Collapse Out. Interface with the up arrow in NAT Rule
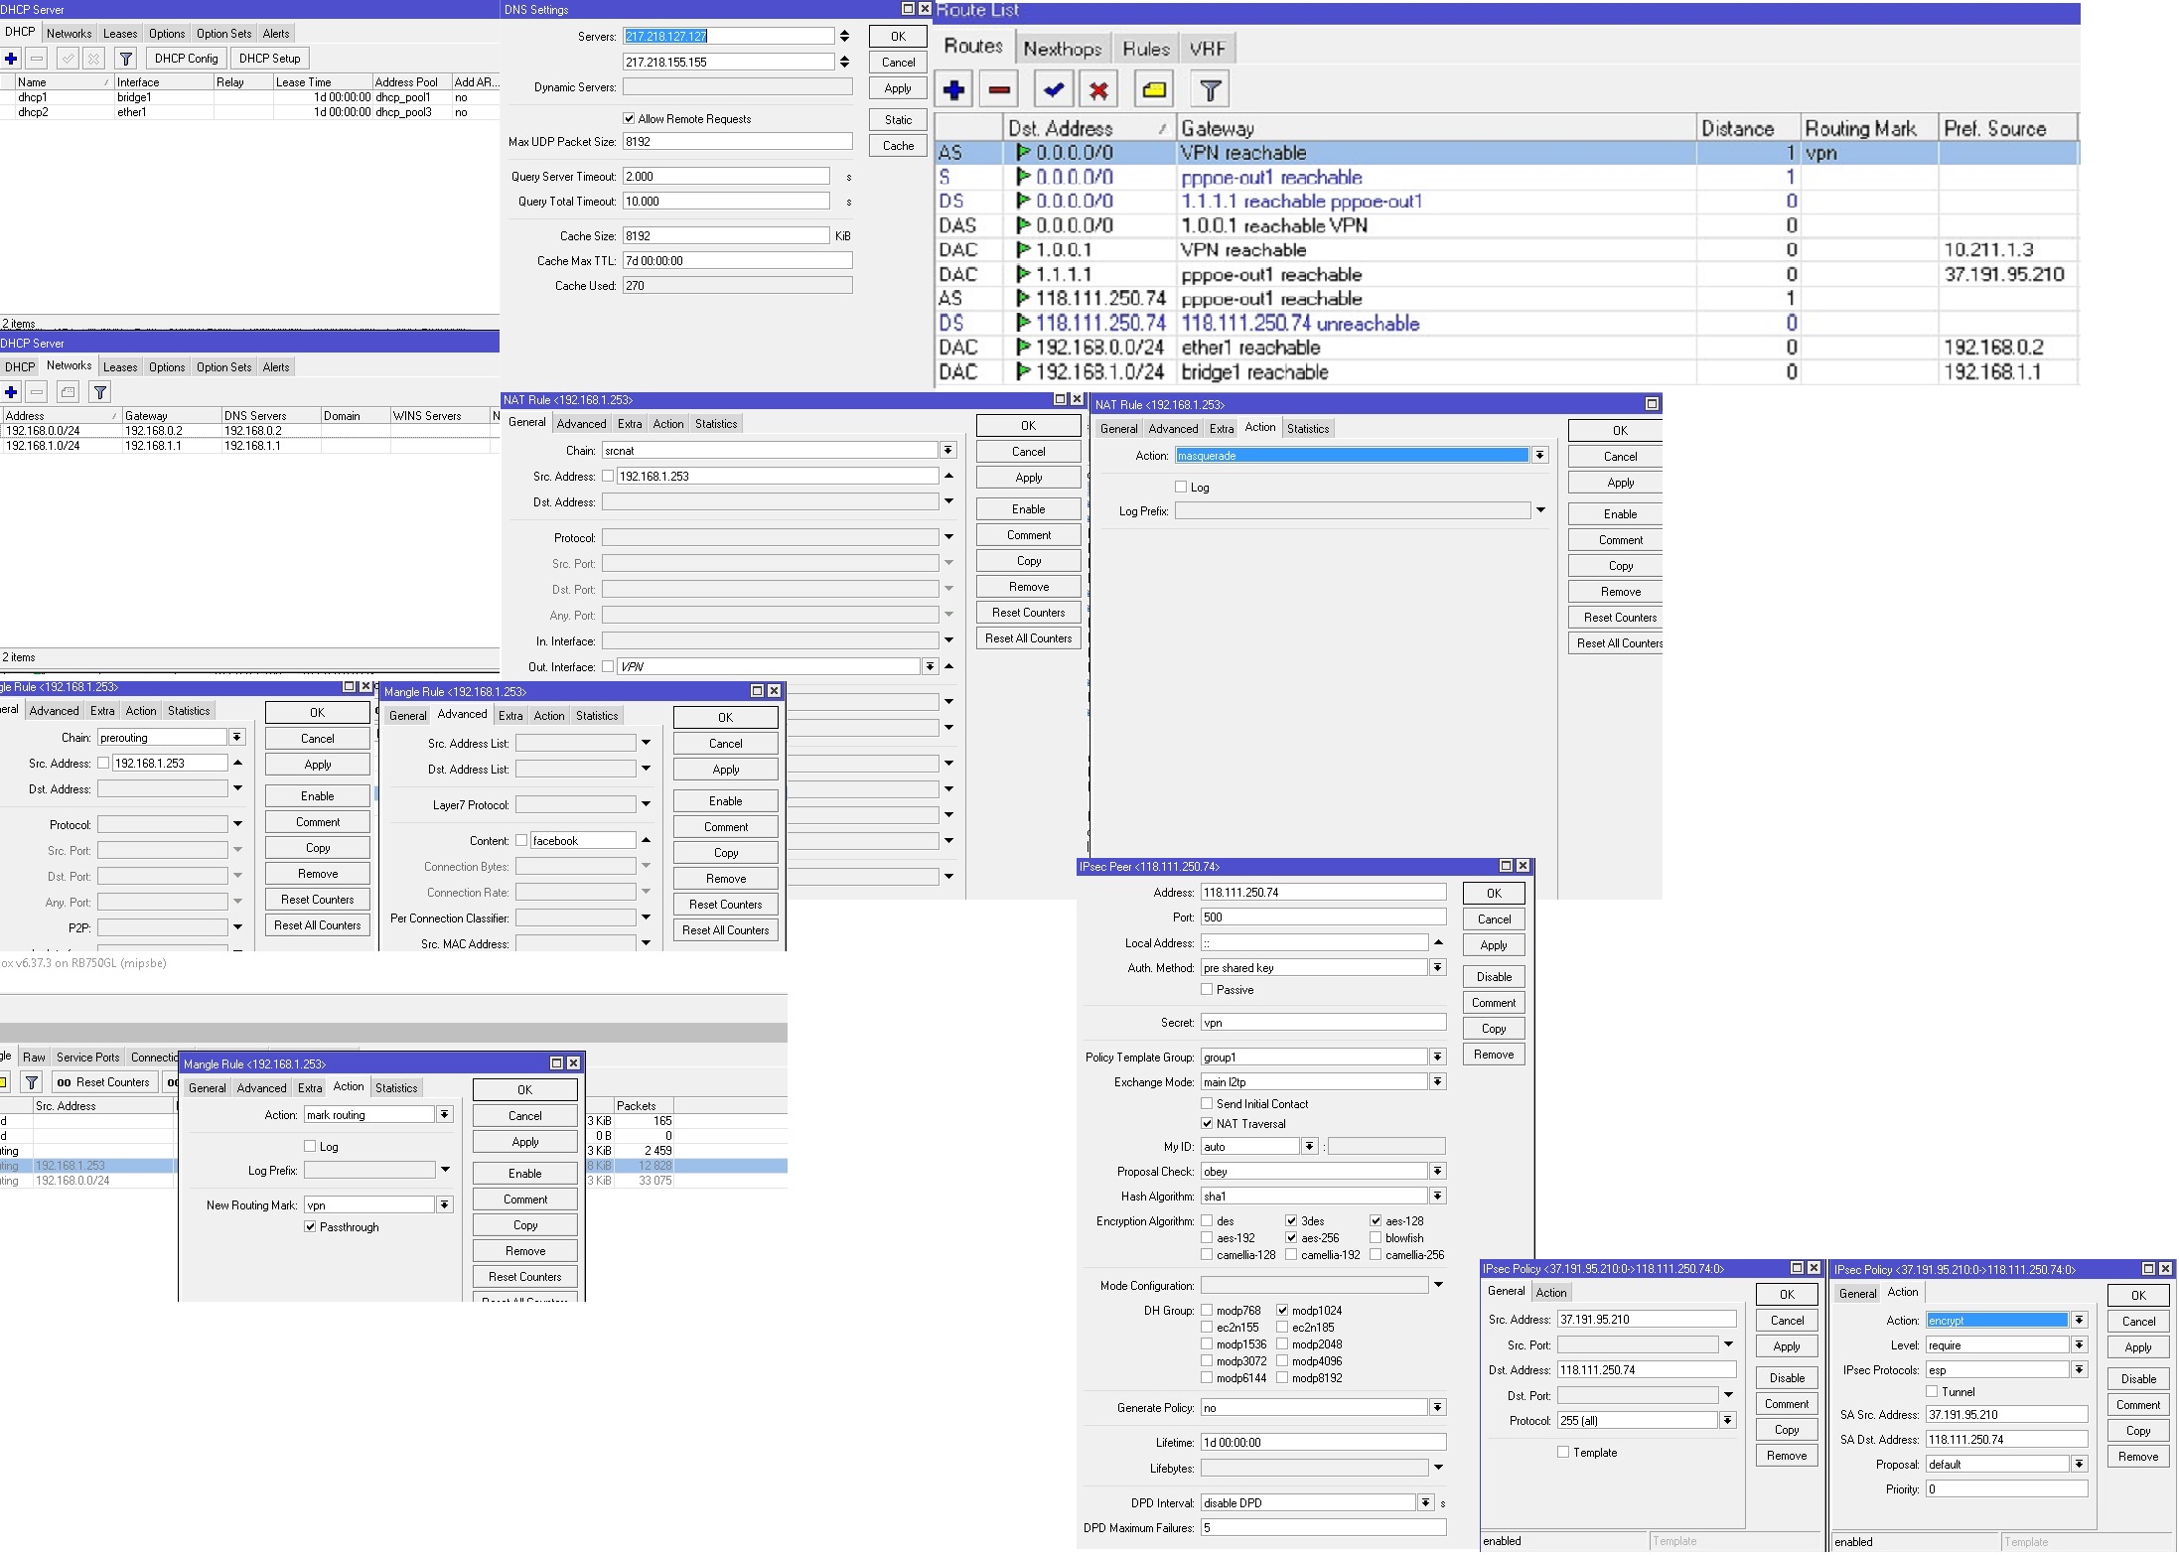Viewport: 2179px width, 1555px height. point(948,666)
